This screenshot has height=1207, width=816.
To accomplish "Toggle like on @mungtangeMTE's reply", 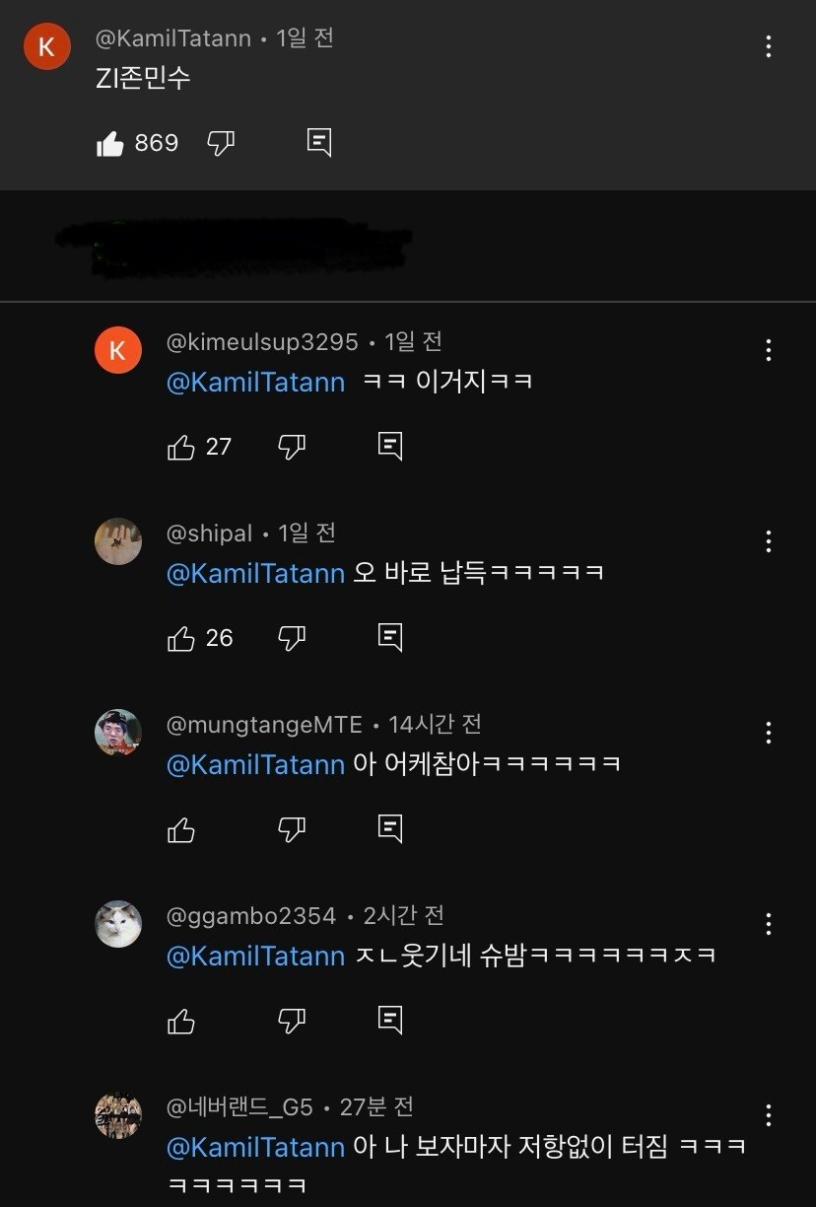I will point(182,829).
